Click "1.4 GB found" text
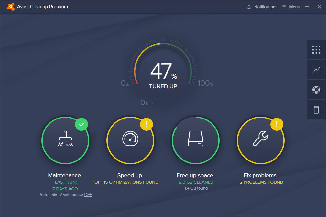The height and width of the screenshot is (217, 326). 196,188
